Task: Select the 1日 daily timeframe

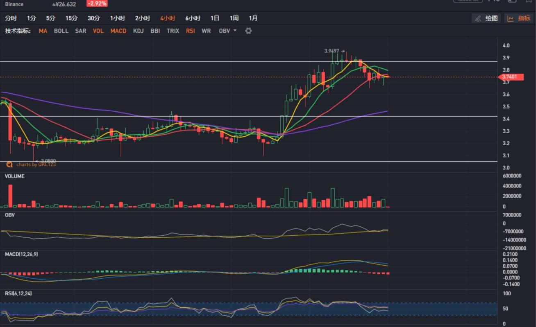Action: click(x=215, y=18)
